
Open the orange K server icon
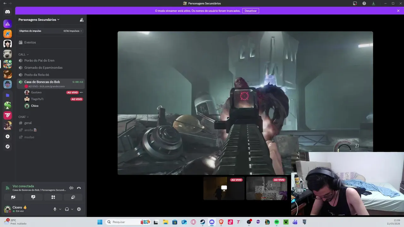click(8, 34)
